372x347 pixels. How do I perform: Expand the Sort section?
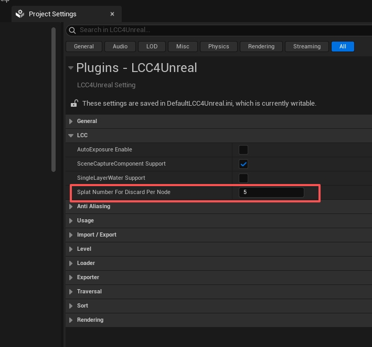71,305
